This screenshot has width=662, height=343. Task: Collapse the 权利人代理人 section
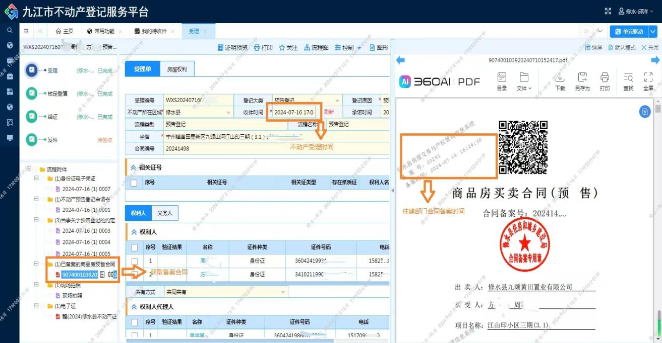pyautogui.click(x=134, y=306)
